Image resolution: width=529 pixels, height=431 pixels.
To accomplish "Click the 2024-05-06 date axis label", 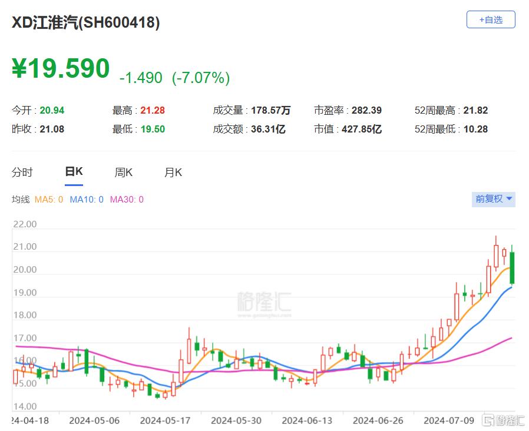I will [x=94, y=421].
